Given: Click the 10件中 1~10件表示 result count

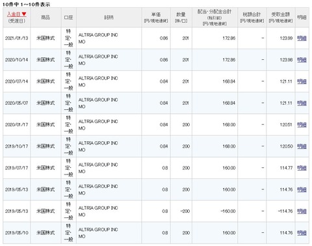Looking at the screenshot, I should (26, 5).
